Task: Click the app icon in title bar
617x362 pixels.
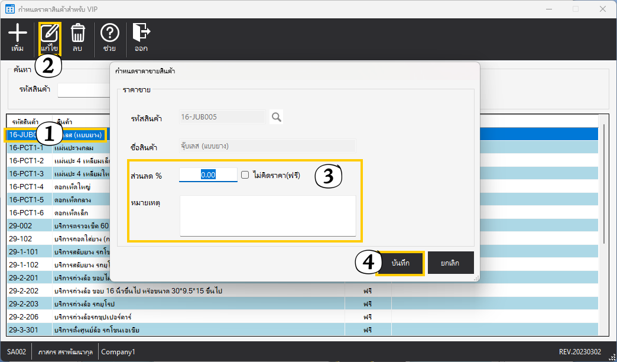Action: [9, 9]
